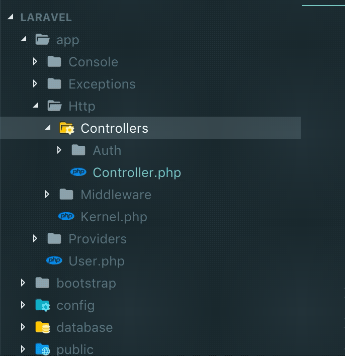The height and width of the screenshot is (356, 345).
Task: Collapse the Controllers folder arrow
Action: click(x=48, y=128)
